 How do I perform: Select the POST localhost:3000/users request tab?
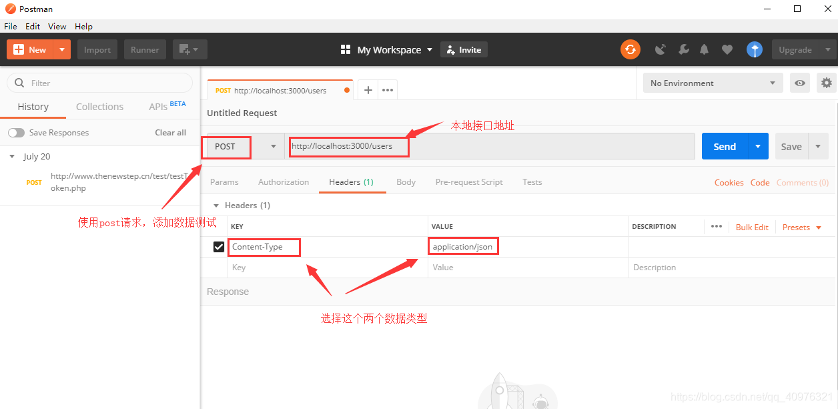pos(280,90)
